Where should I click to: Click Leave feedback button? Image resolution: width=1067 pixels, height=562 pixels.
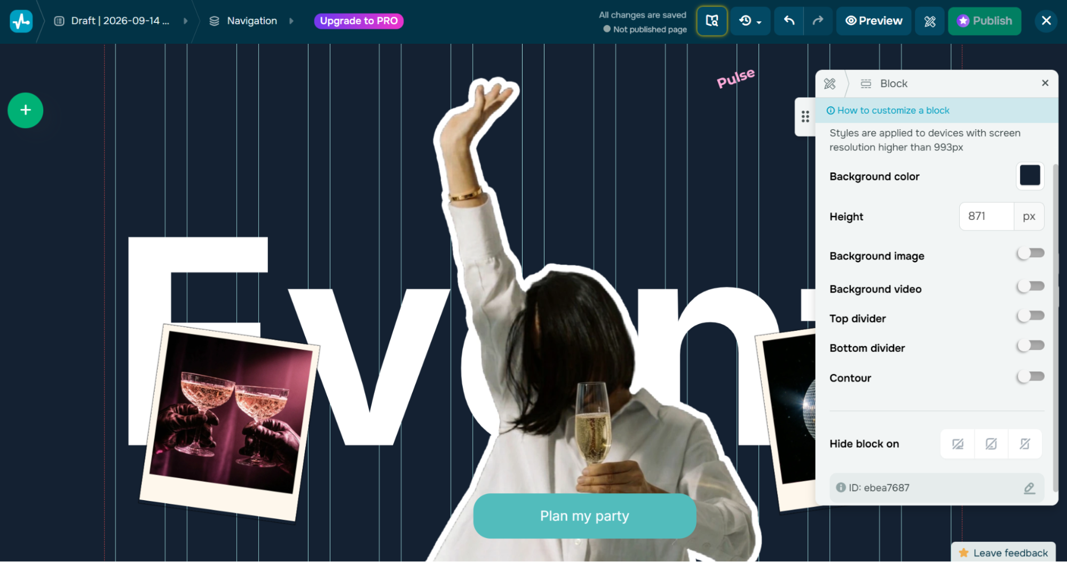(x=1003, y=553)
